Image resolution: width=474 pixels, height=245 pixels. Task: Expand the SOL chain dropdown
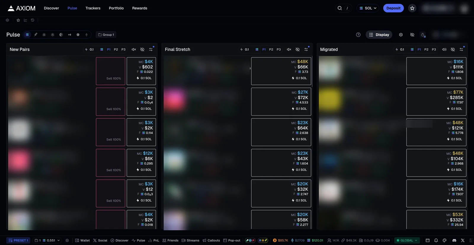[368, 8]
